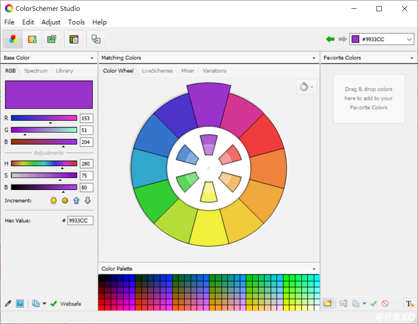Select the color wheel mode toolbar icon
Screen dimensions: 418x324
point(13,39)
